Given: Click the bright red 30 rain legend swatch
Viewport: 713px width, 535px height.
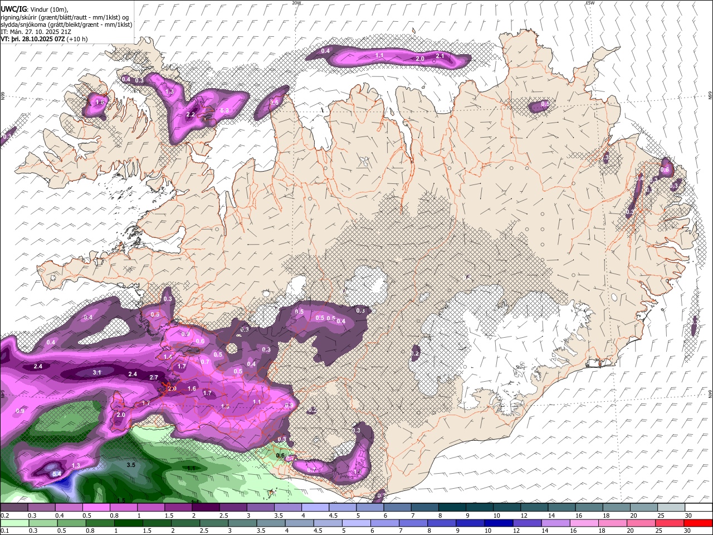Looking at the screenshot, I should 699,523.
